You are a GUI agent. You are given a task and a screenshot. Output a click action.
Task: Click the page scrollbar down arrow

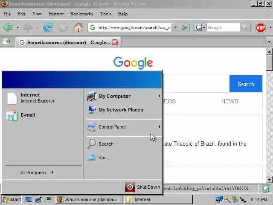point(269,179)
